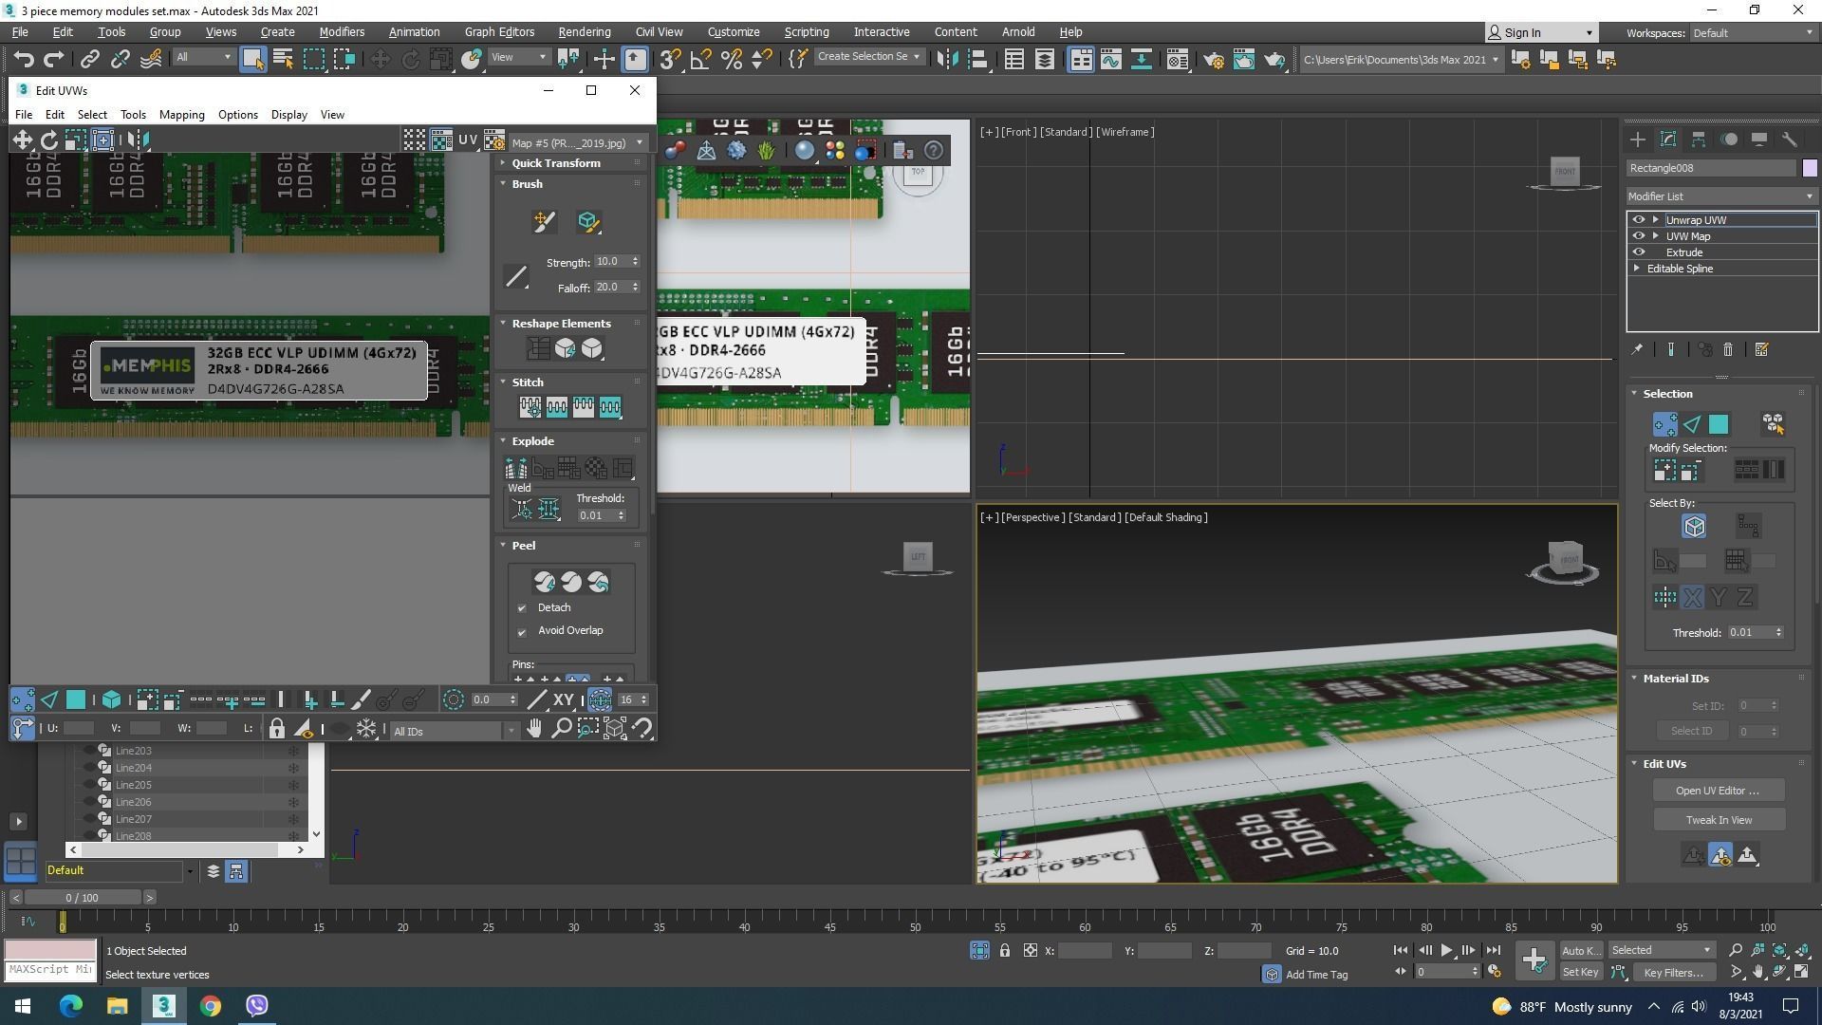Click the Percent Snap toggle icon
The width and height of the screenshot is (1822, 1025).
point(732,59)
